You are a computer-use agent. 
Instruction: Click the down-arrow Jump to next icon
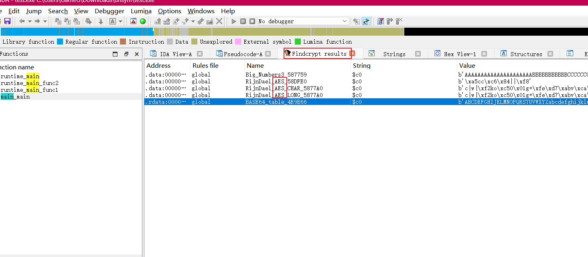click(101, 21)
